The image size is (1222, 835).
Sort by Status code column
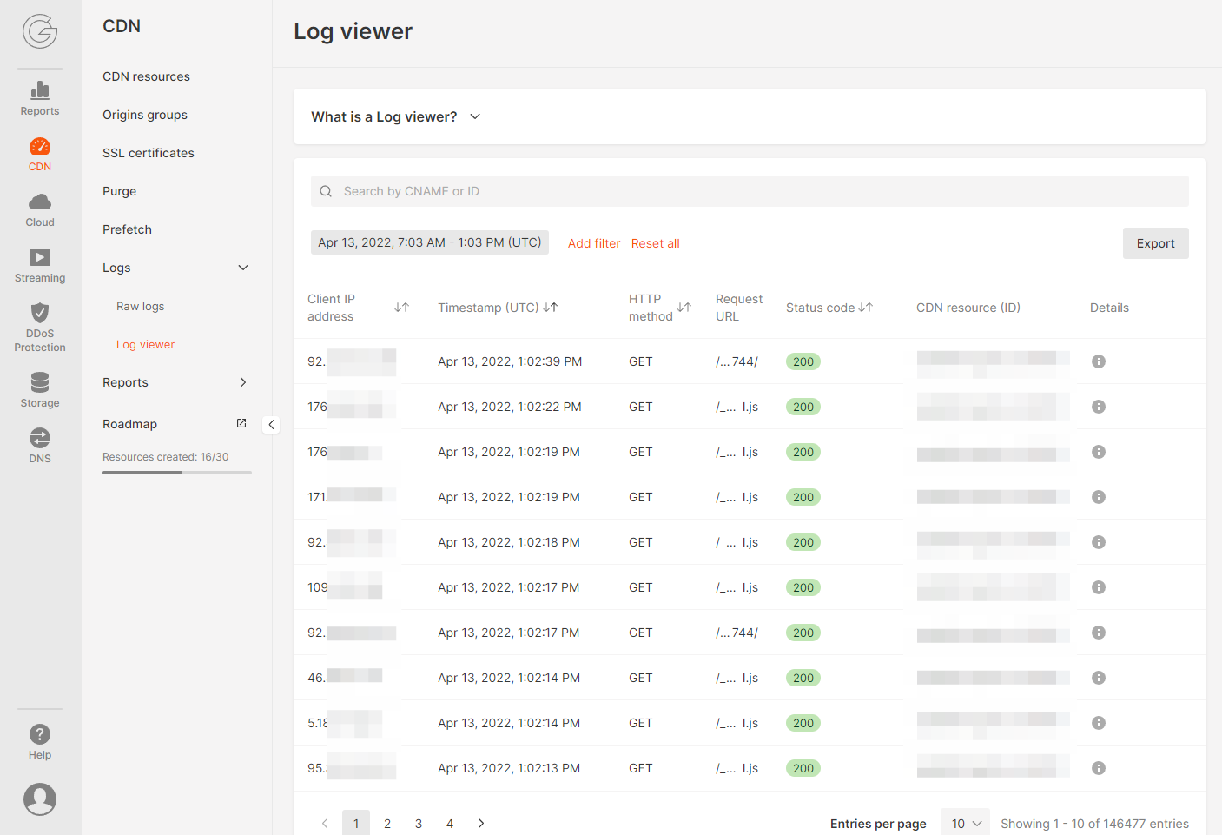click(x=865, y=308)
